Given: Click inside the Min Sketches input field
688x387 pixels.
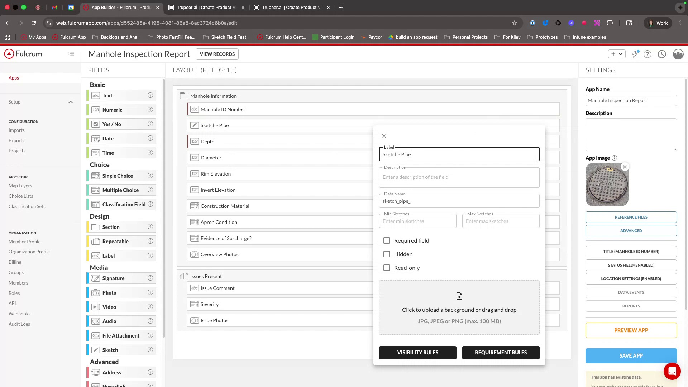Looking at the screenshot, I should tap(417, 221).
